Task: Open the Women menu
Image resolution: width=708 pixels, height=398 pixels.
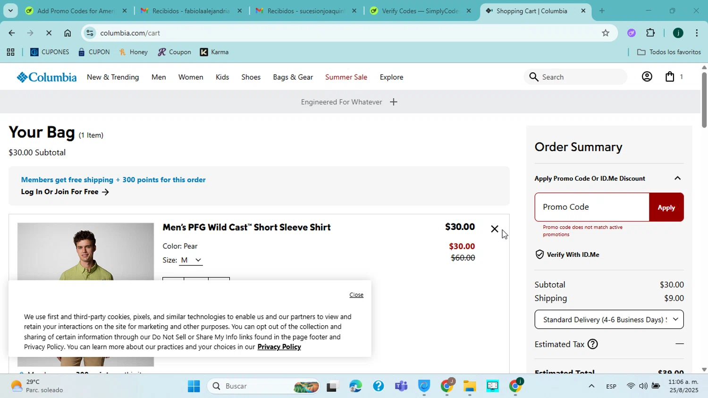Action: (191, 77)
